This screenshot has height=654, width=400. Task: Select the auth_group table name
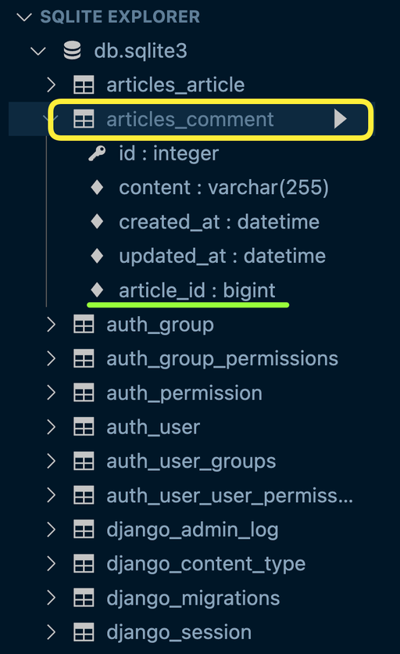pyautogui.click(x=160, y=325)
